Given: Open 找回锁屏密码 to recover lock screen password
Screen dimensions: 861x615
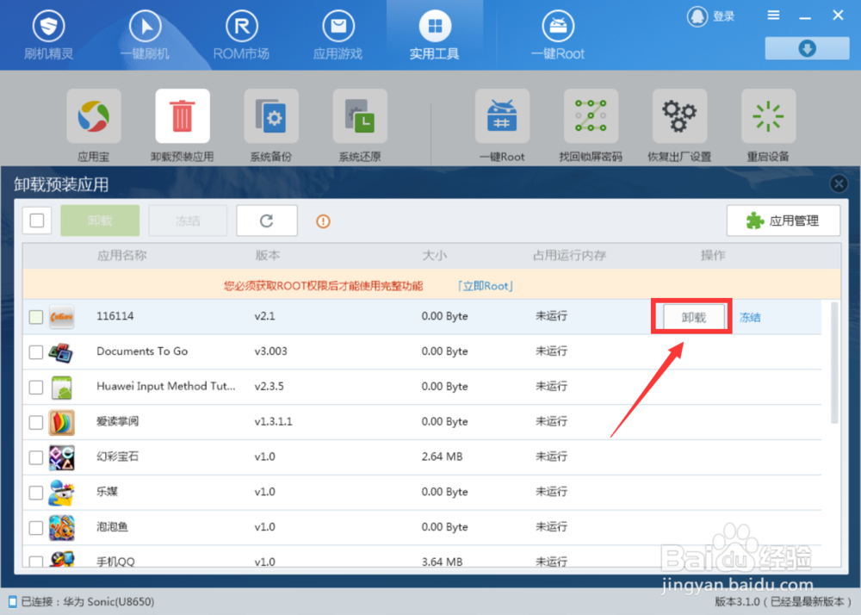Looking at the screenshot, I should 591,116.
